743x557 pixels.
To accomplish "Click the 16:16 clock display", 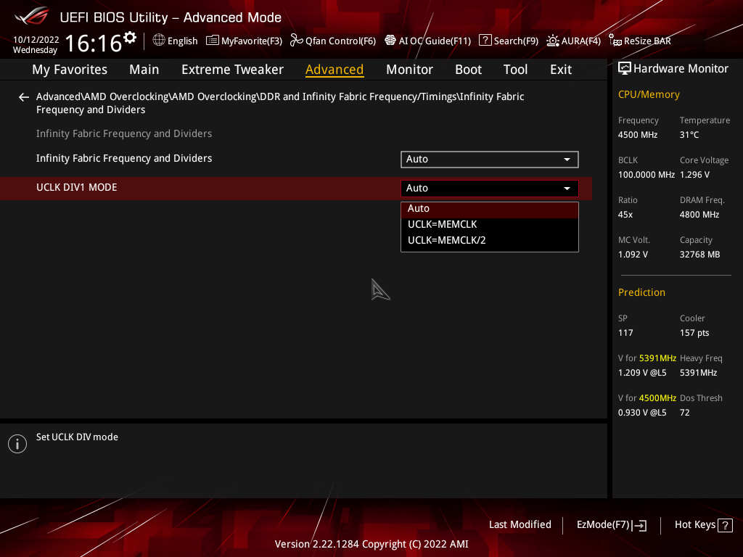I will [94, 44].
